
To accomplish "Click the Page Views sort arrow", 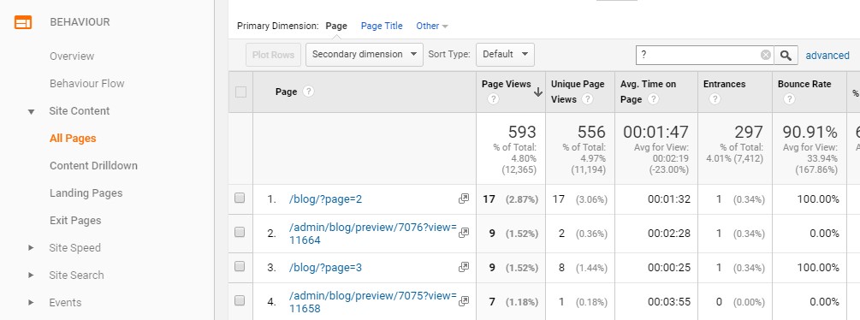I will coord(538,92).
